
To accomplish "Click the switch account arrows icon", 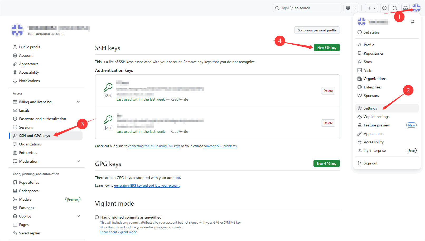I will point(412,22).
